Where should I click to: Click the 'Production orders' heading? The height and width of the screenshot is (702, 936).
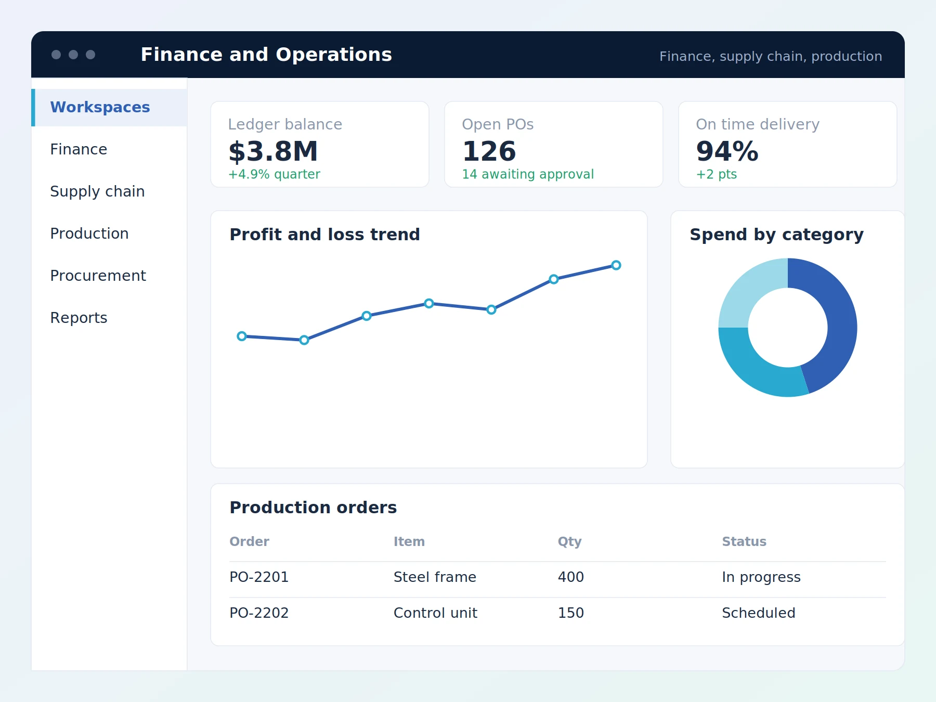313,508
